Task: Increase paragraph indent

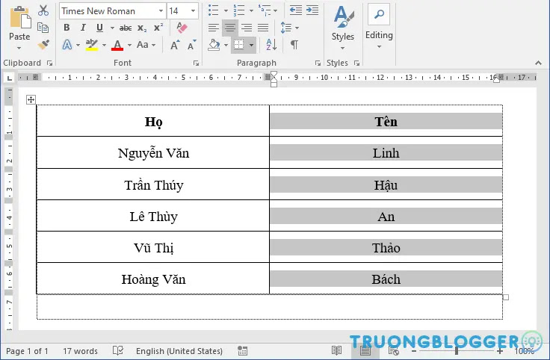Action: tap(312, 10)
